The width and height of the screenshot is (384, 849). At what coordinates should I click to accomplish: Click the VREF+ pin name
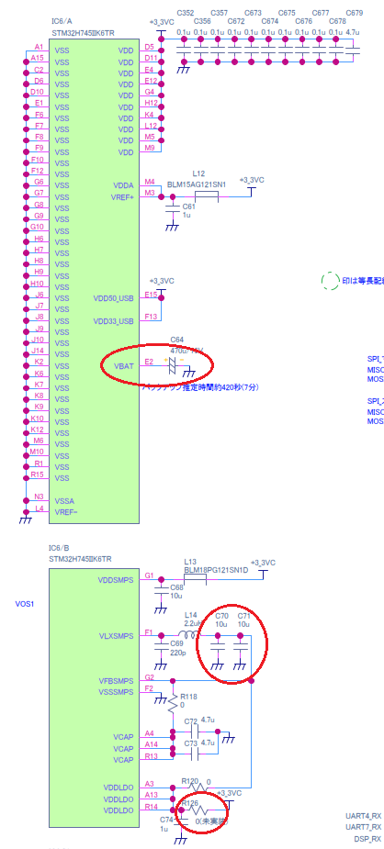pyautogui.click(x=121, y=197)
